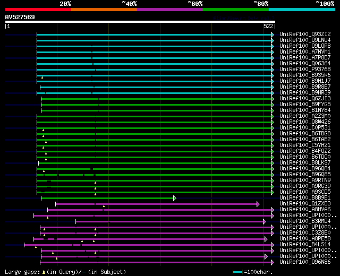Click UniRef100_C5YH21 label

305,145
